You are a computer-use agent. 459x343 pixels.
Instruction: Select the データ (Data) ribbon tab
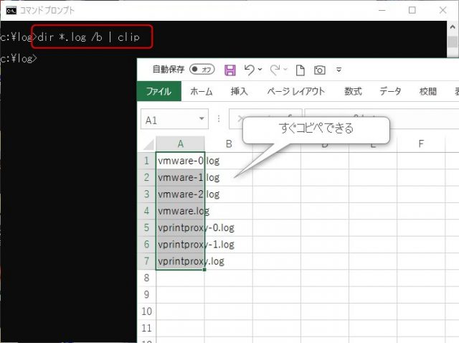tap(390, 92)
